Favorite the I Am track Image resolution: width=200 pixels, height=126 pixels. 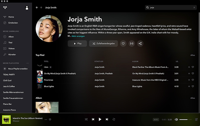point(193,67)
